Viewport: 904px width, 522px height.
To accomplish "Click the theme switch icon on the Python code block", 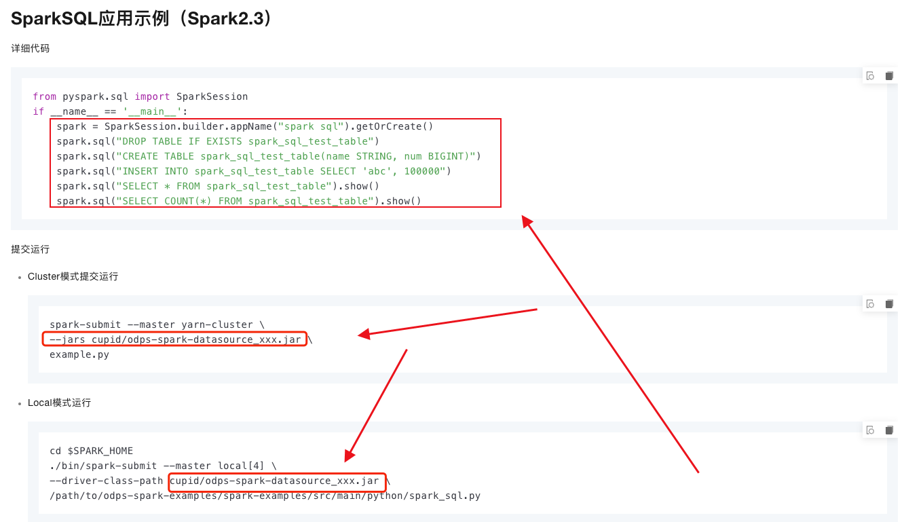I will [871, 76].
